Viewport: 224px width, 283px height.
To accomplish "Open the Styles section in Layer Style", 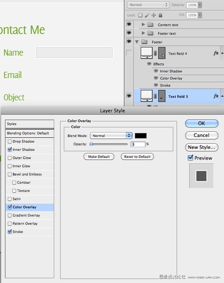I will tap(29, 124).
